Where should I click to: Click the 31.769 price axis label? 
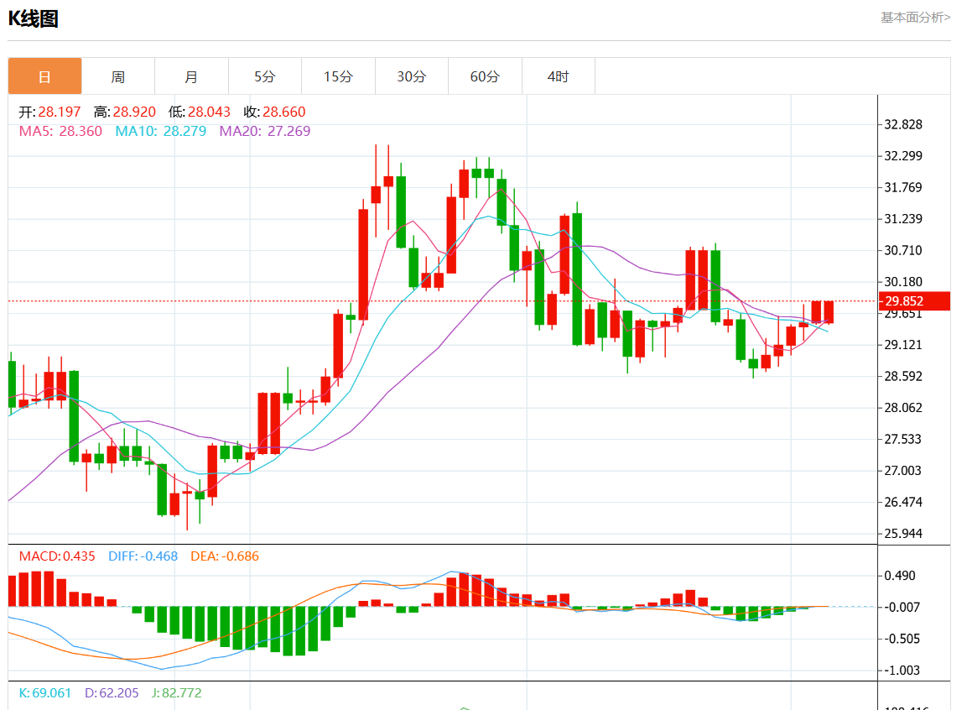pyautogui.click(x=903, y=187)
